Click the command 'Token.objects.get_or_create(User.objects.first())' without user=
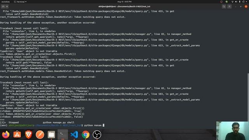The image size is (249, 140). point(40,54)
